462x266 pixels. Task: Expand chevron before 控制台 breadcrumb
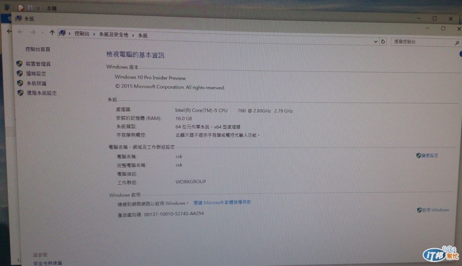click(69, 34)
